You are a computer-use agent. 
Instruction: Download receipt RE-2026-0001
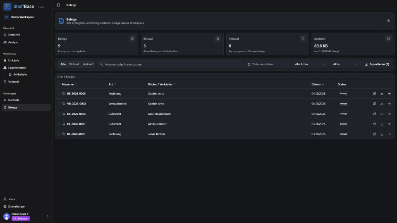tap(382, 134)
